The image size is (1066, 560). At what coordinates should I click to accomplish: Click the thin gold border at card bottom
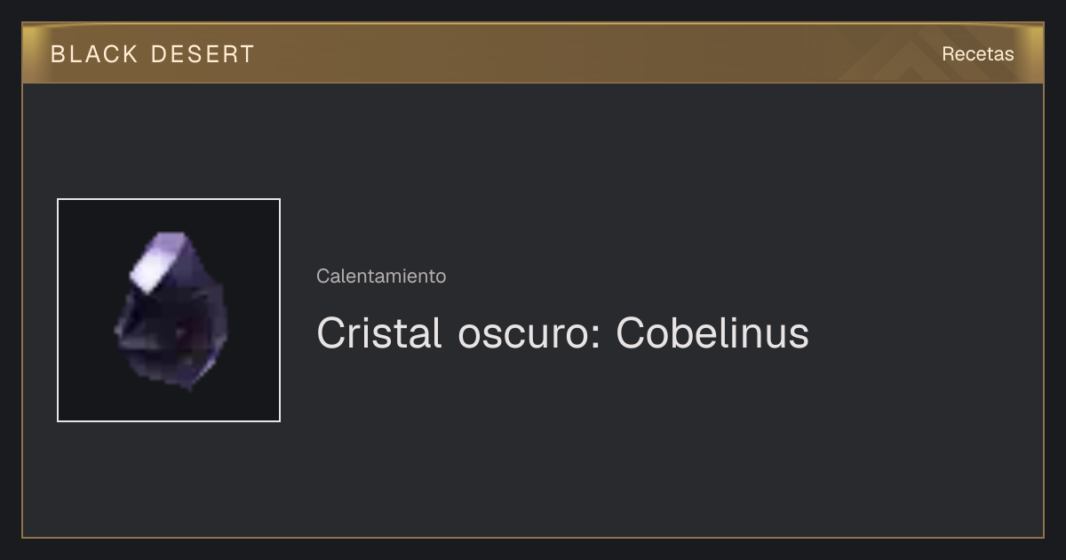(x=533, y=537)
